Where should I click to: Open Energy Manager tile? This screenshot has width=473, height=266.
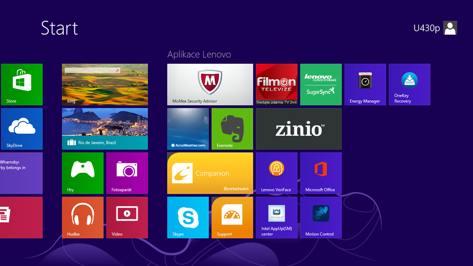[365, 85]
